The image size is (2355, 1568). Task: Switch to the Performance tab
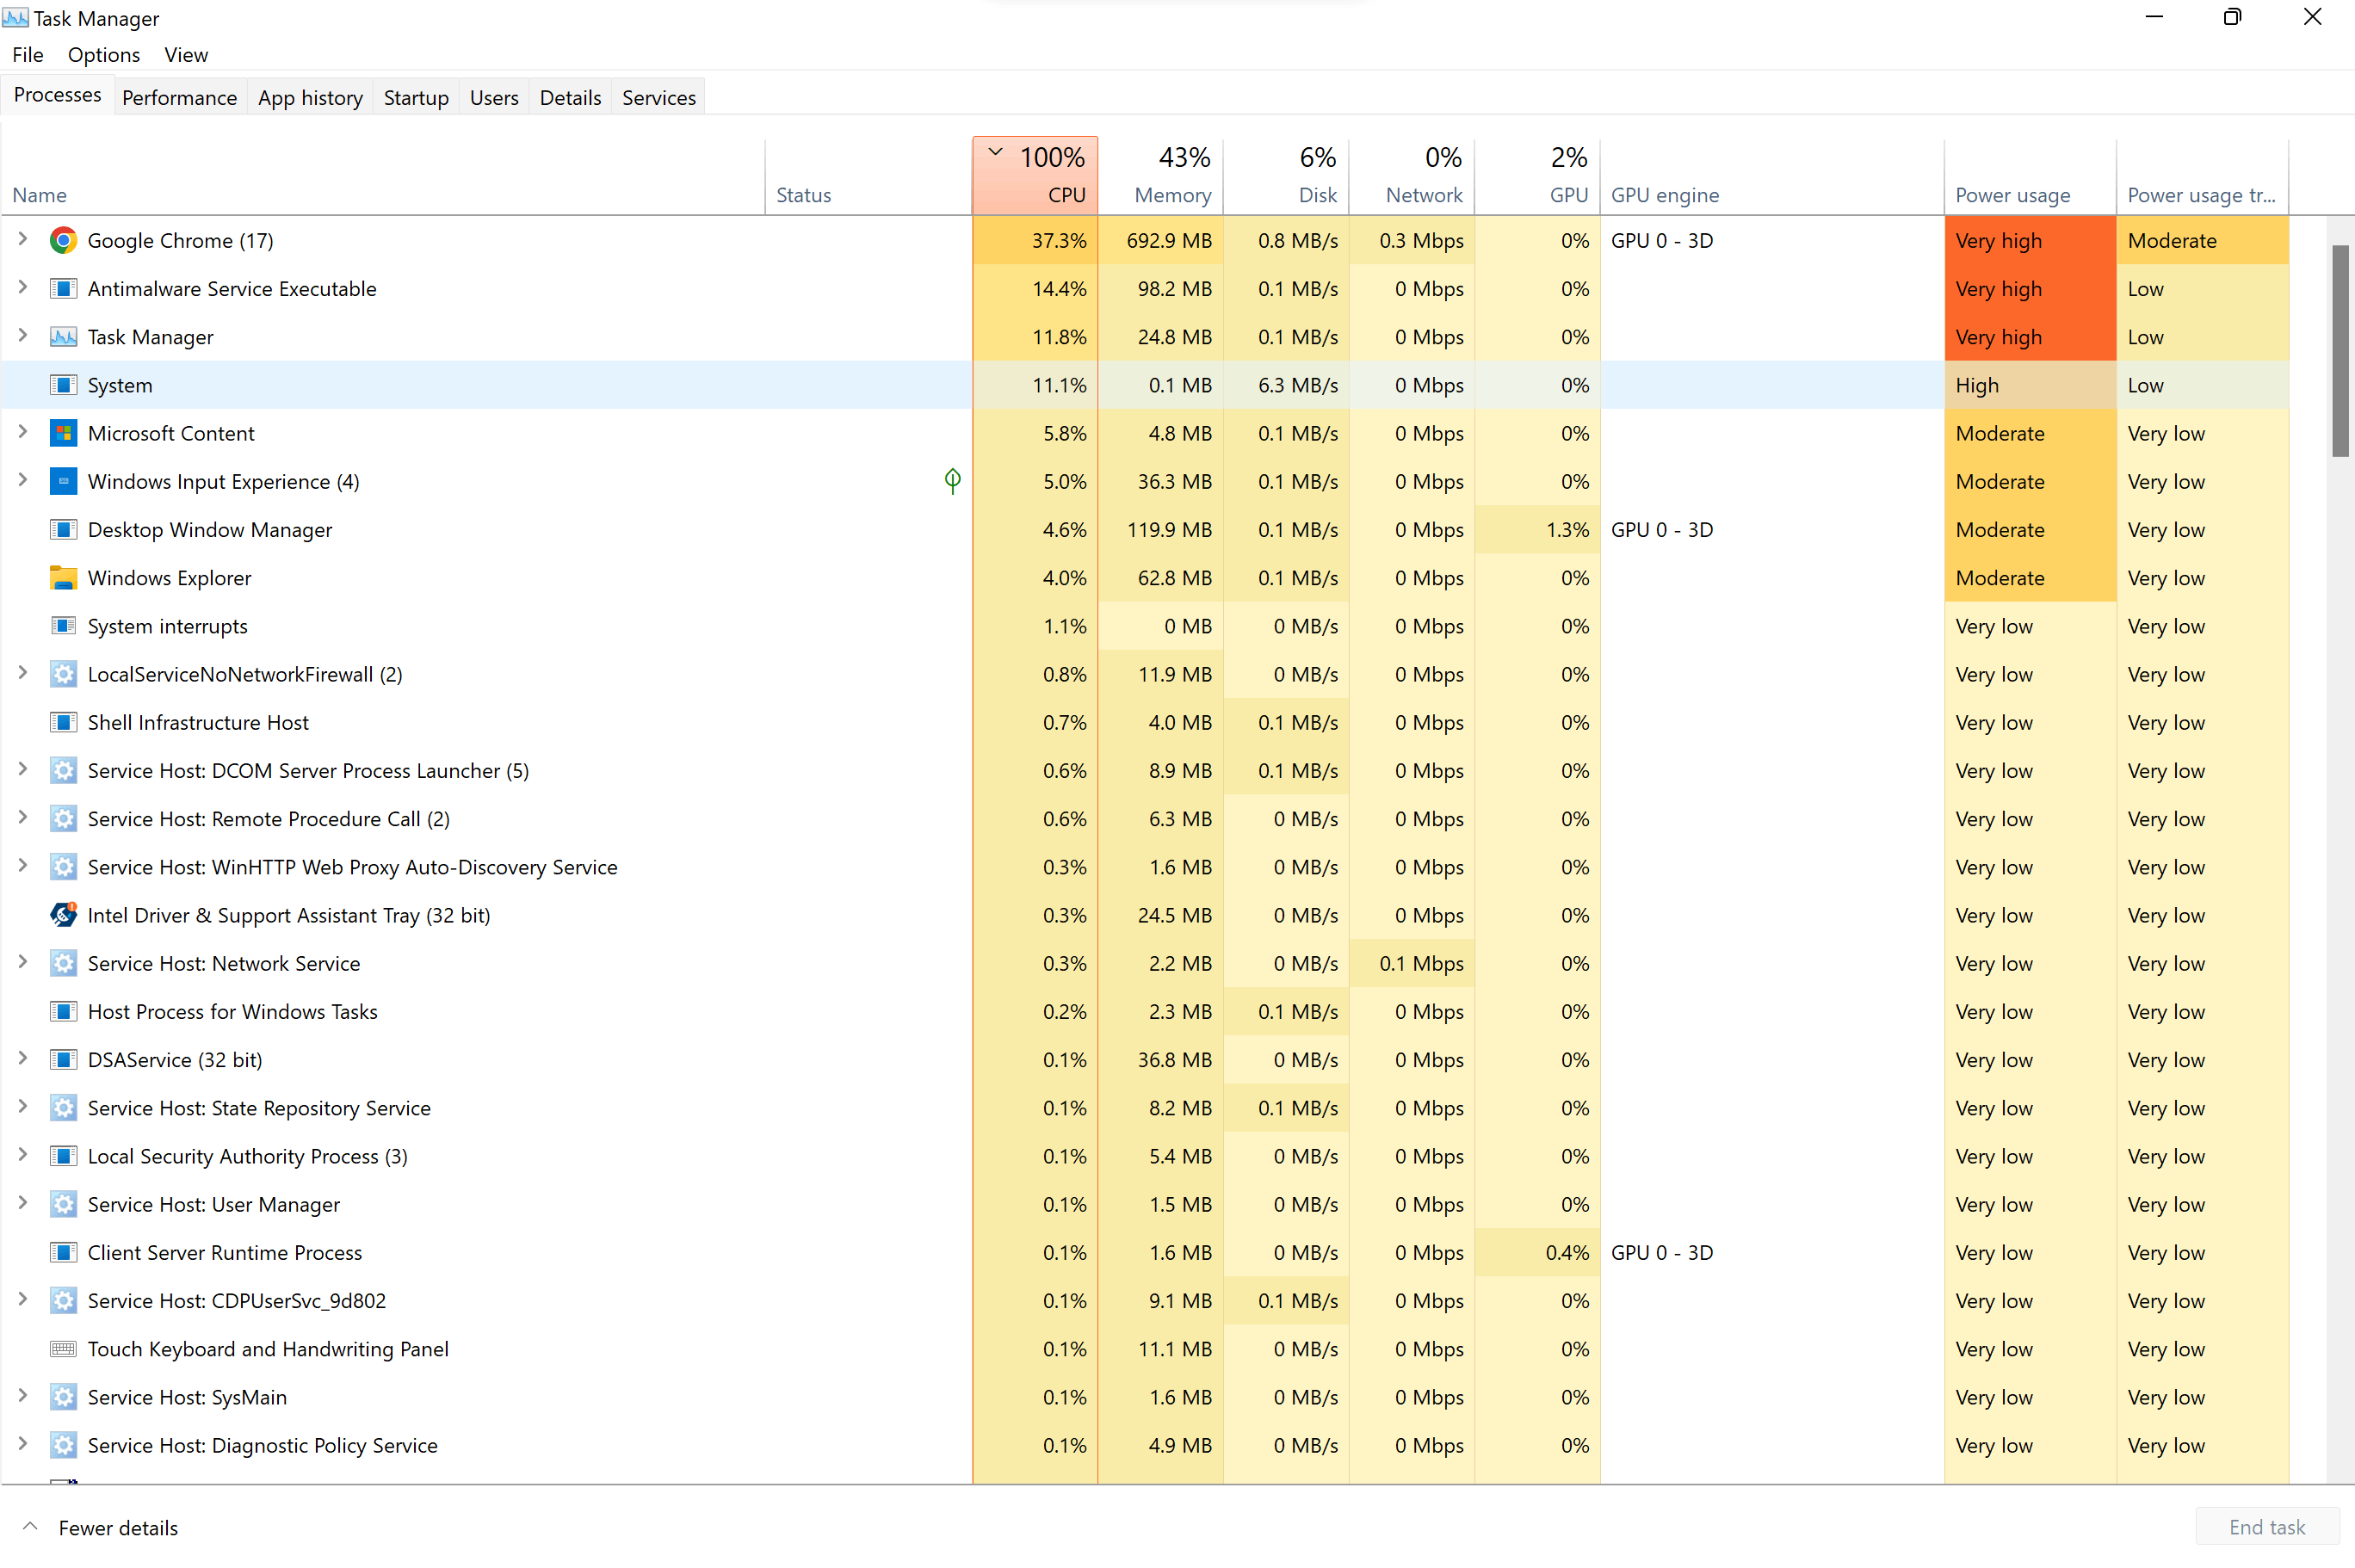(x=179, y=98)
